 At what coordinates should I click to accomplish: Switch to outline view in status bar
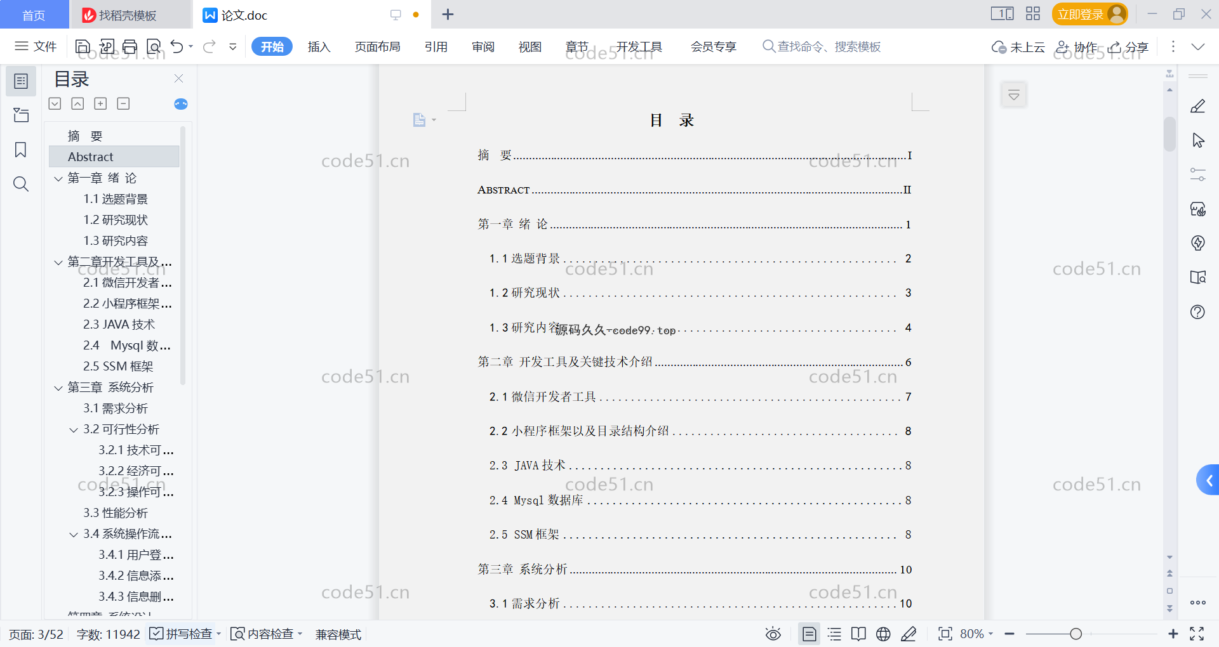tap(834, 634)
